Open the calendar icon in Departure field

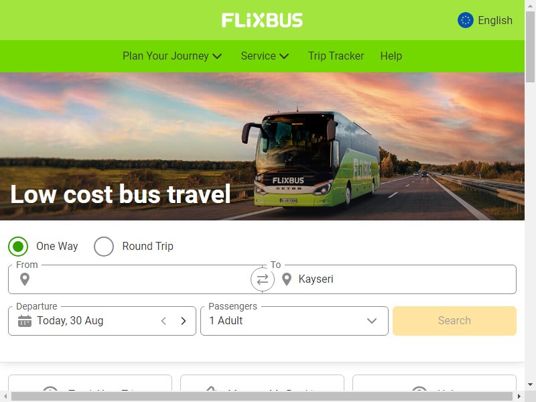pyautogui.click(x=25, y=321)
